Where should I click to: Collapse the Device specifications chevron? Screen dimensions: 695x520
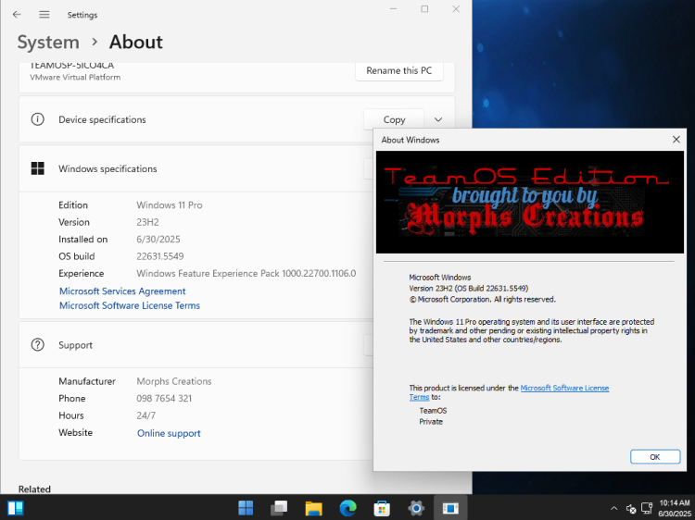coord(438,120)
